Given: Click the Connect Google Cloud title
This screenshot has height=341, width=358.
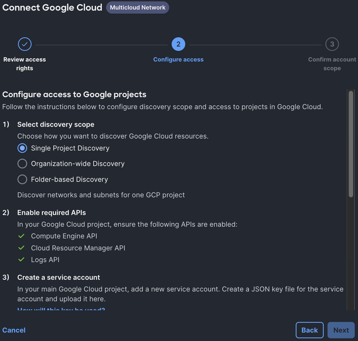Looking at the screenshot, I should (x=52, y=7).
